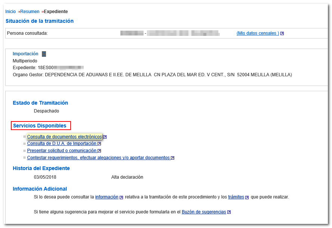This screenshot has width=332, height=228.
Task: Click external-window icon beside Mis datos censales
Action: (282, 34)
